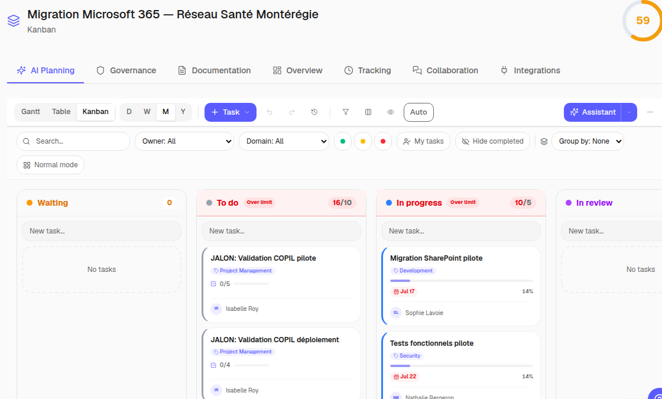662x399 pixels.
Task: Open the version history clock icon
Action: (314, 112)
